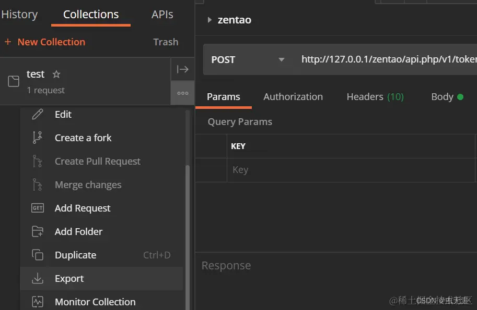Switch to the History tab
477x310 pixels.
click(x=19, y=14)
